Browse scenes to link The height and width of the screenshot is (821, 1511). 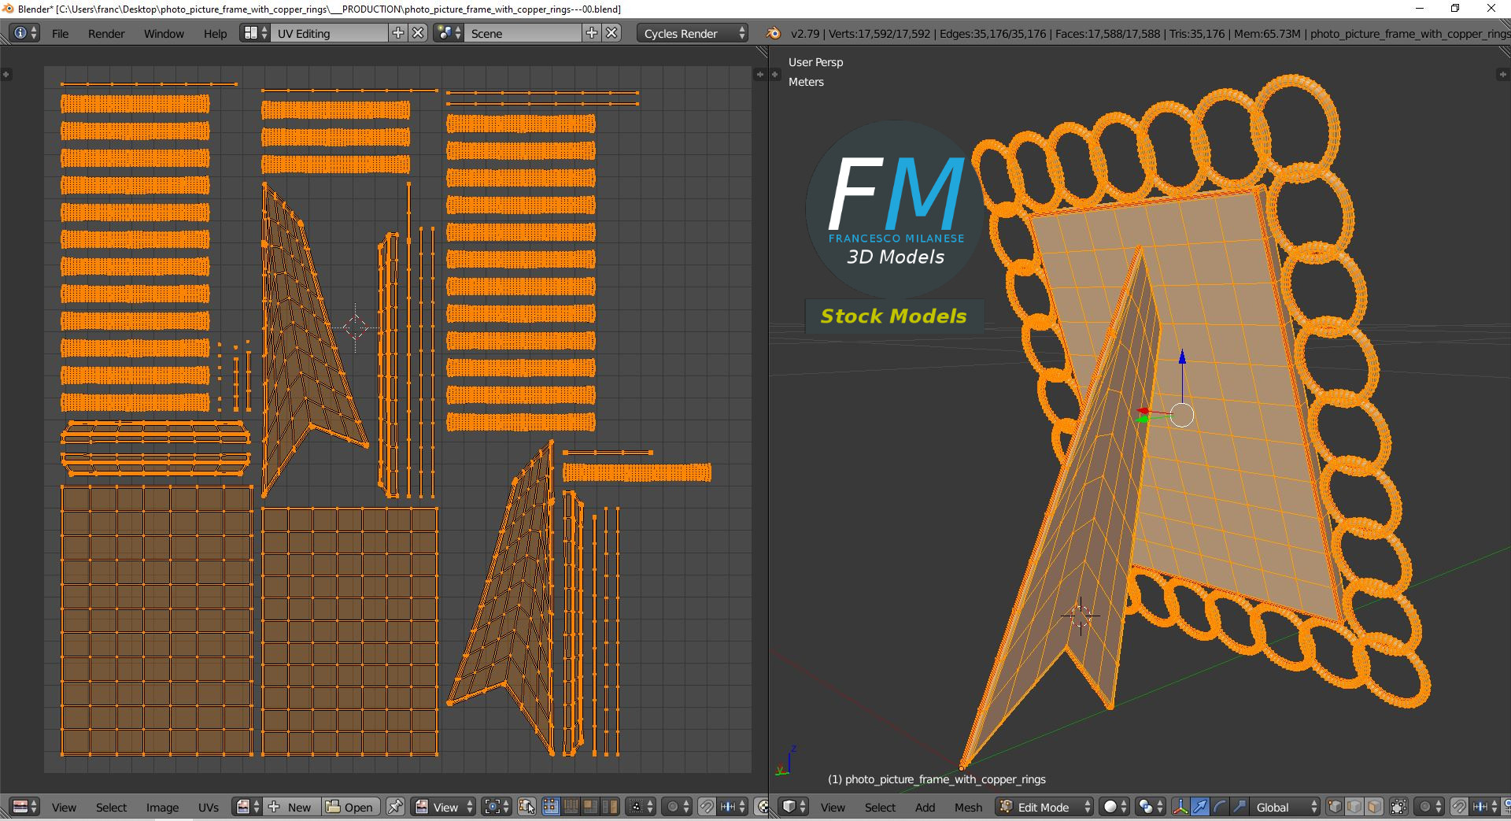coord(449,33)
